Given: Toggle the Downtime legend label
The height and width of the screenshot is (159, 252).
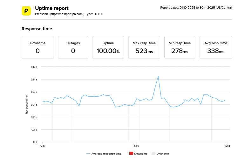Looking at the screenshot, I should tap(140, 154).
